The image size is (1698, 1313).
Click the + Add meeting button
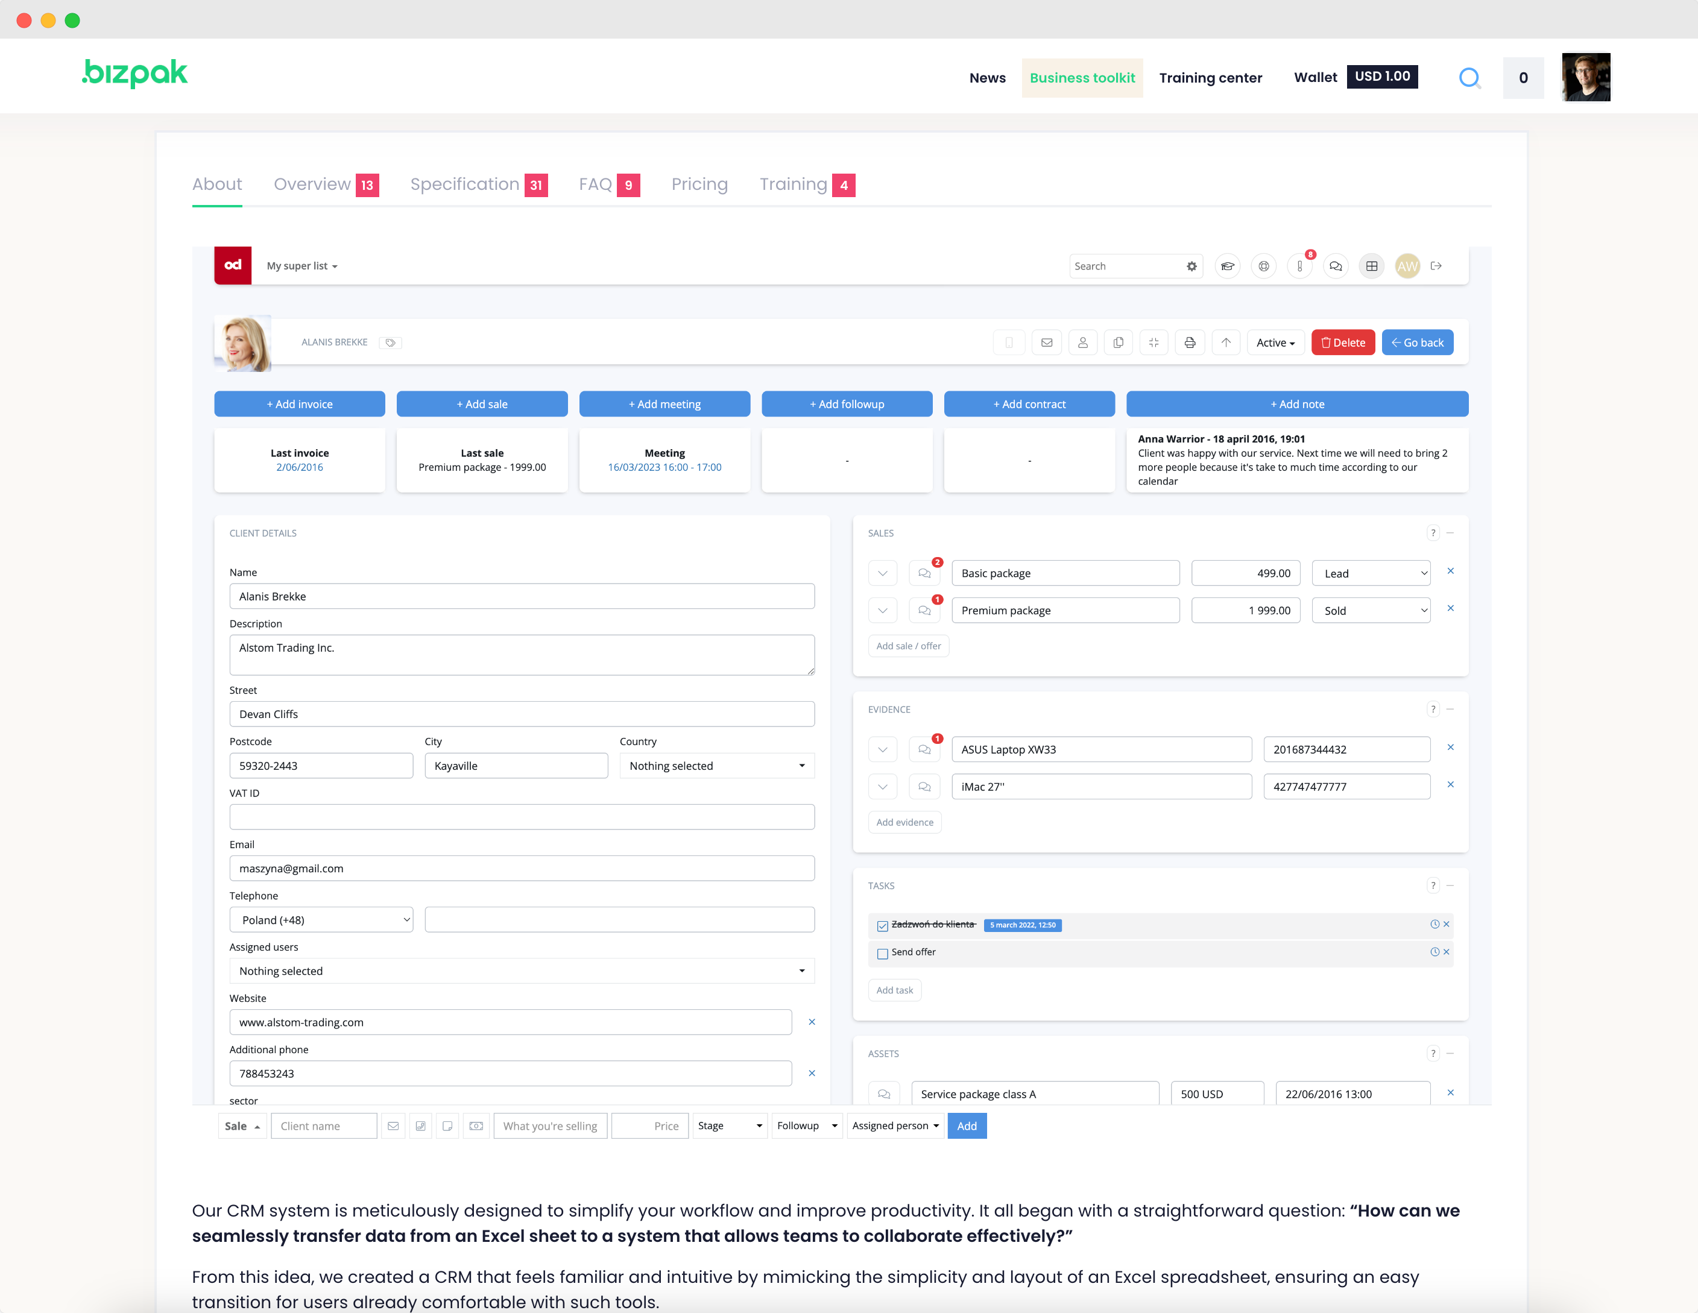(x=664, y=405)
